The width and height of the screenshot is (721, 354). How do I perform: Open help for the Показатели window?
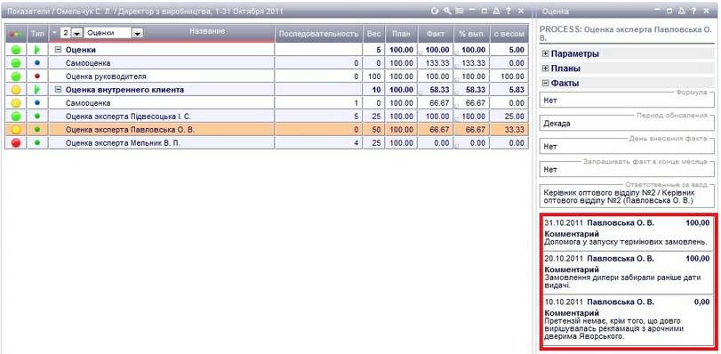509,11
